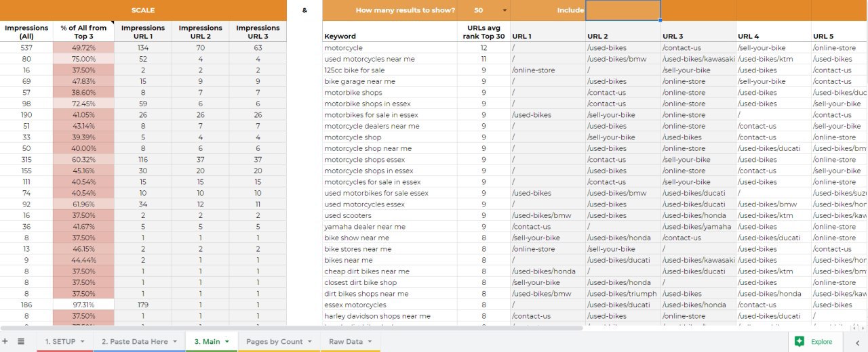Select the 'used motorcycles essex' keyword cell
Screen dimensions: 868x352
click(x=390, y=204)
